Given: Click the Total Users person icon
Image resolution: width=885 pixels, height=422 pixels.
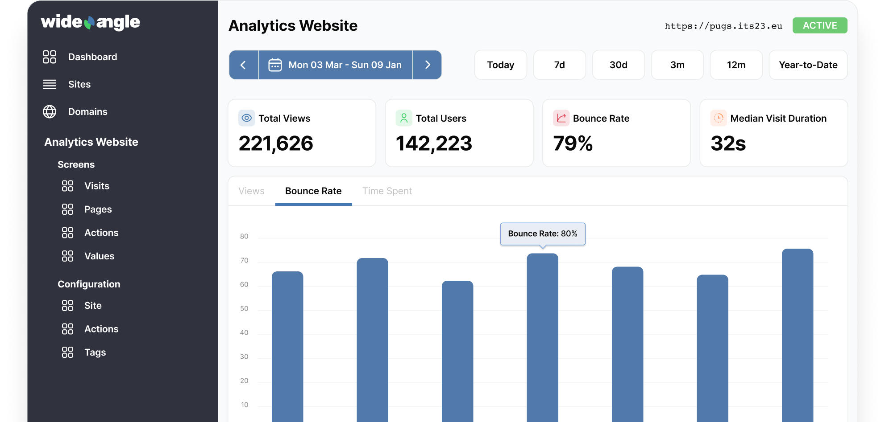Looking at the screenshot, I should pyautogui.click(x=404, y=118).
